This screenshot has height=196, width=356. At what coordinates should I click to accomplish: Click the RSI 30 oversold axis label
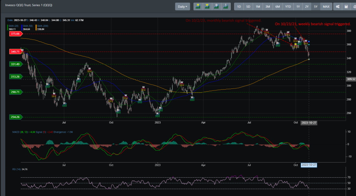(348, 188)
